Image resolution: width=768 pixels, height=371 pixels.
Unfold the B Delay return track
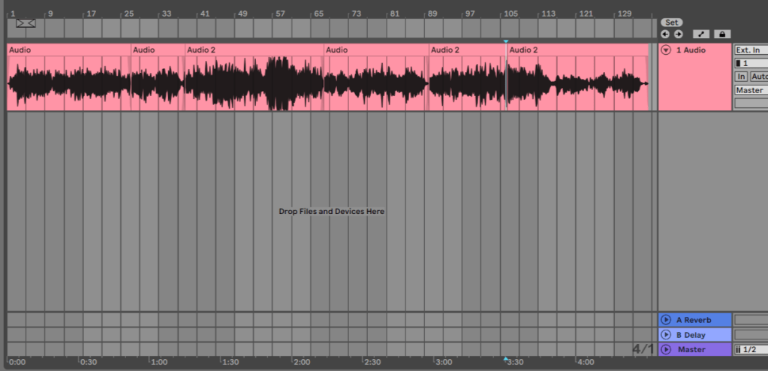pyautogui.click(x=666, y=334)
